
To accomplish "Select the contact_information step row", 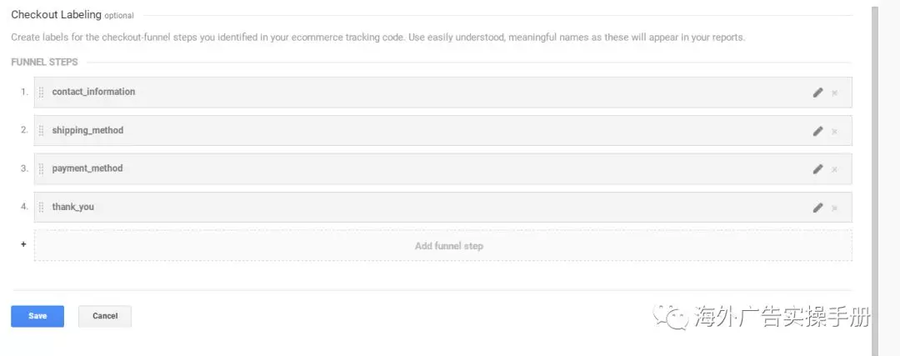I will coord(417,93).
